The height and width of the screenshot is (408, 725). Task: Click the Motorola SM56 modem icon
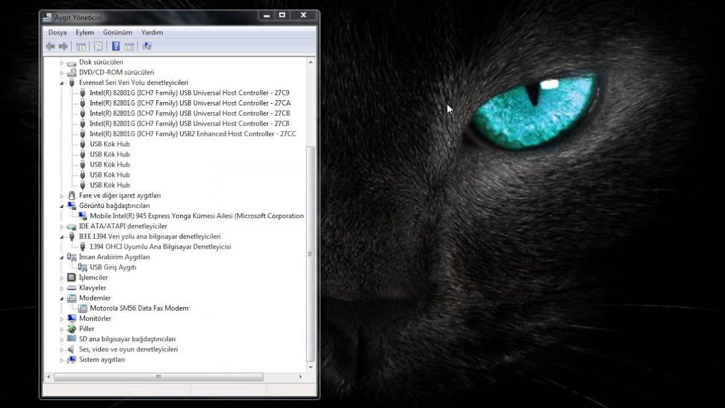[83, 308]
